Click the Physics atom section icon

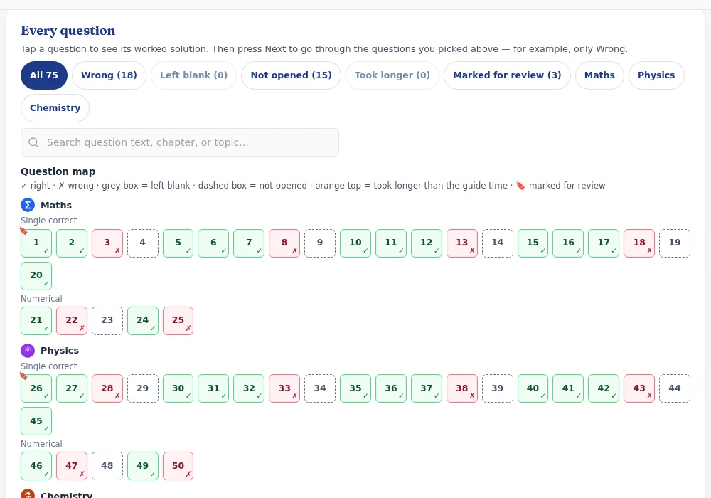click(28, 351)
